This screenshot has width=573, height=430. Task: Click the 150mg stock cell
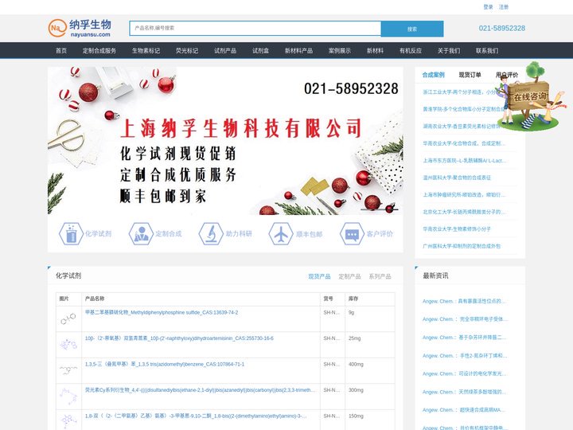pos(370,420)
